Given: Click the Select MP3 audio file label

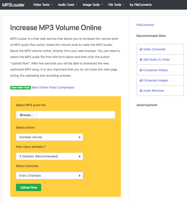Looking at the screenshot, I should coord(31,105).
